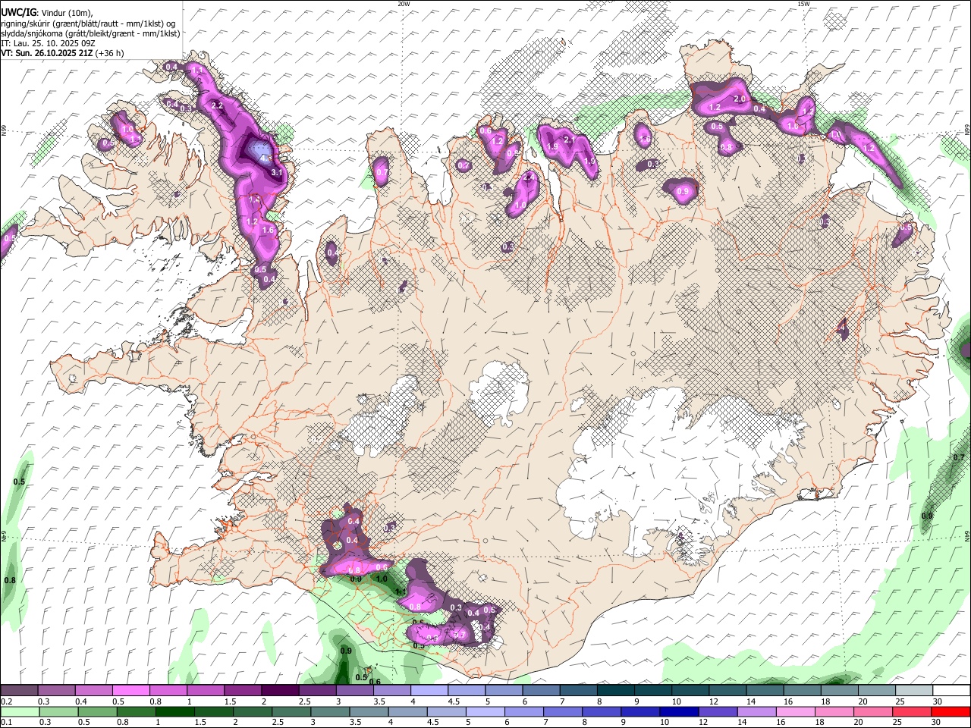Pick snow legend swatch labeled 0.2
This screenshot has height=728, width=971.
[19, 691]
